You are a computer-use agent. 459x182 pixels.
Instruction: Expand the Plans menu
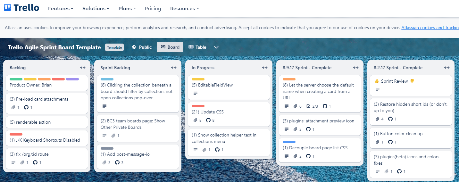127,8
